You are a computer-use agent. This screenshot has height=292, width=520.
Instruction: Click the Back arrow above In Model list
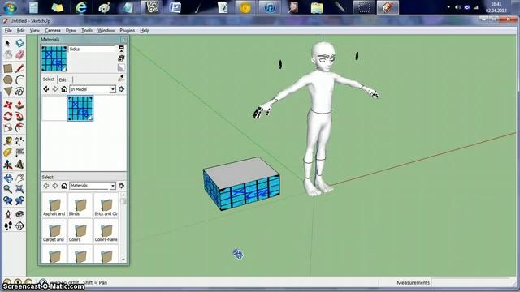[x=46, y=89]
